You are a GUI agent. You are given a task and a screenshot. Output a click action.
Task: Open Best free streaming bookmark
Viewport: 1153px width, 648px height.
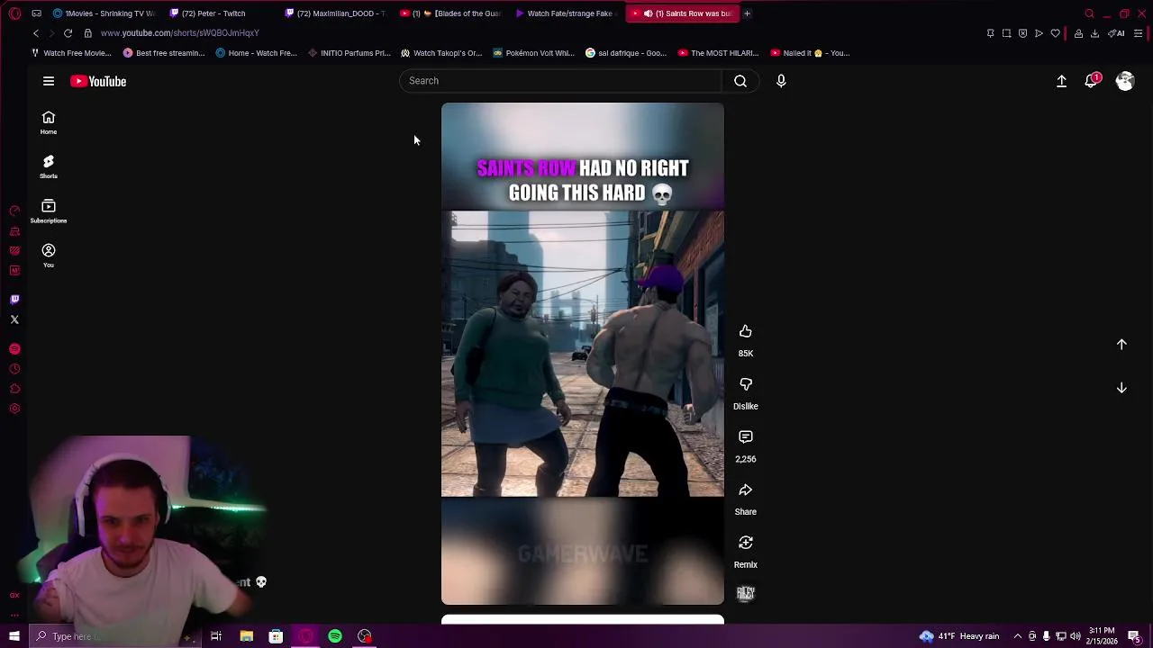[164, 53]
